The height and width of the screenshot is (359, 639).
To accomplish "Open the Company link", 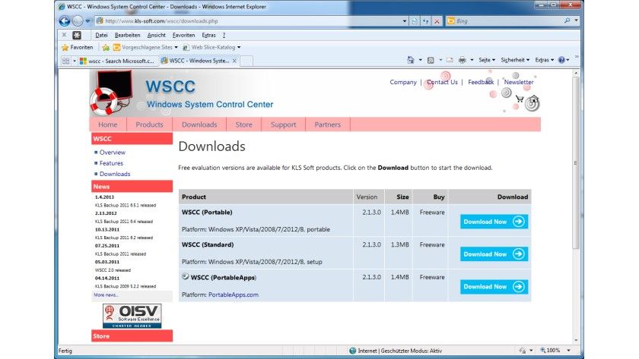I will pyautogui.click(x=403, y=82).
